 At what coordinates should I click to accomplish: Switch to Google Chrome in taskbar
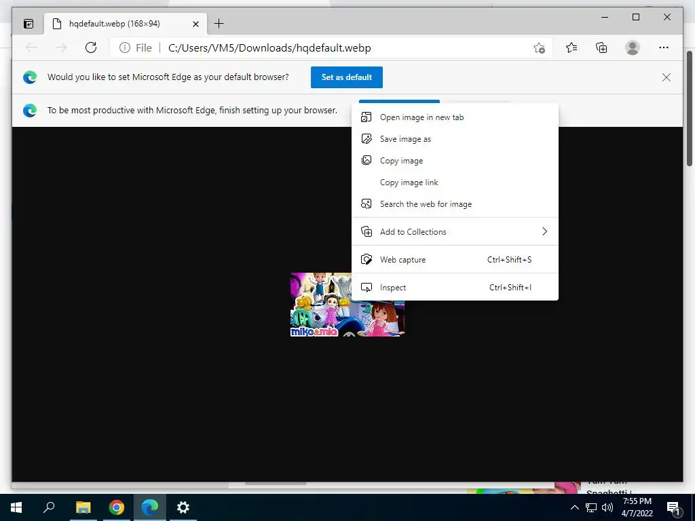click(117, 507)
